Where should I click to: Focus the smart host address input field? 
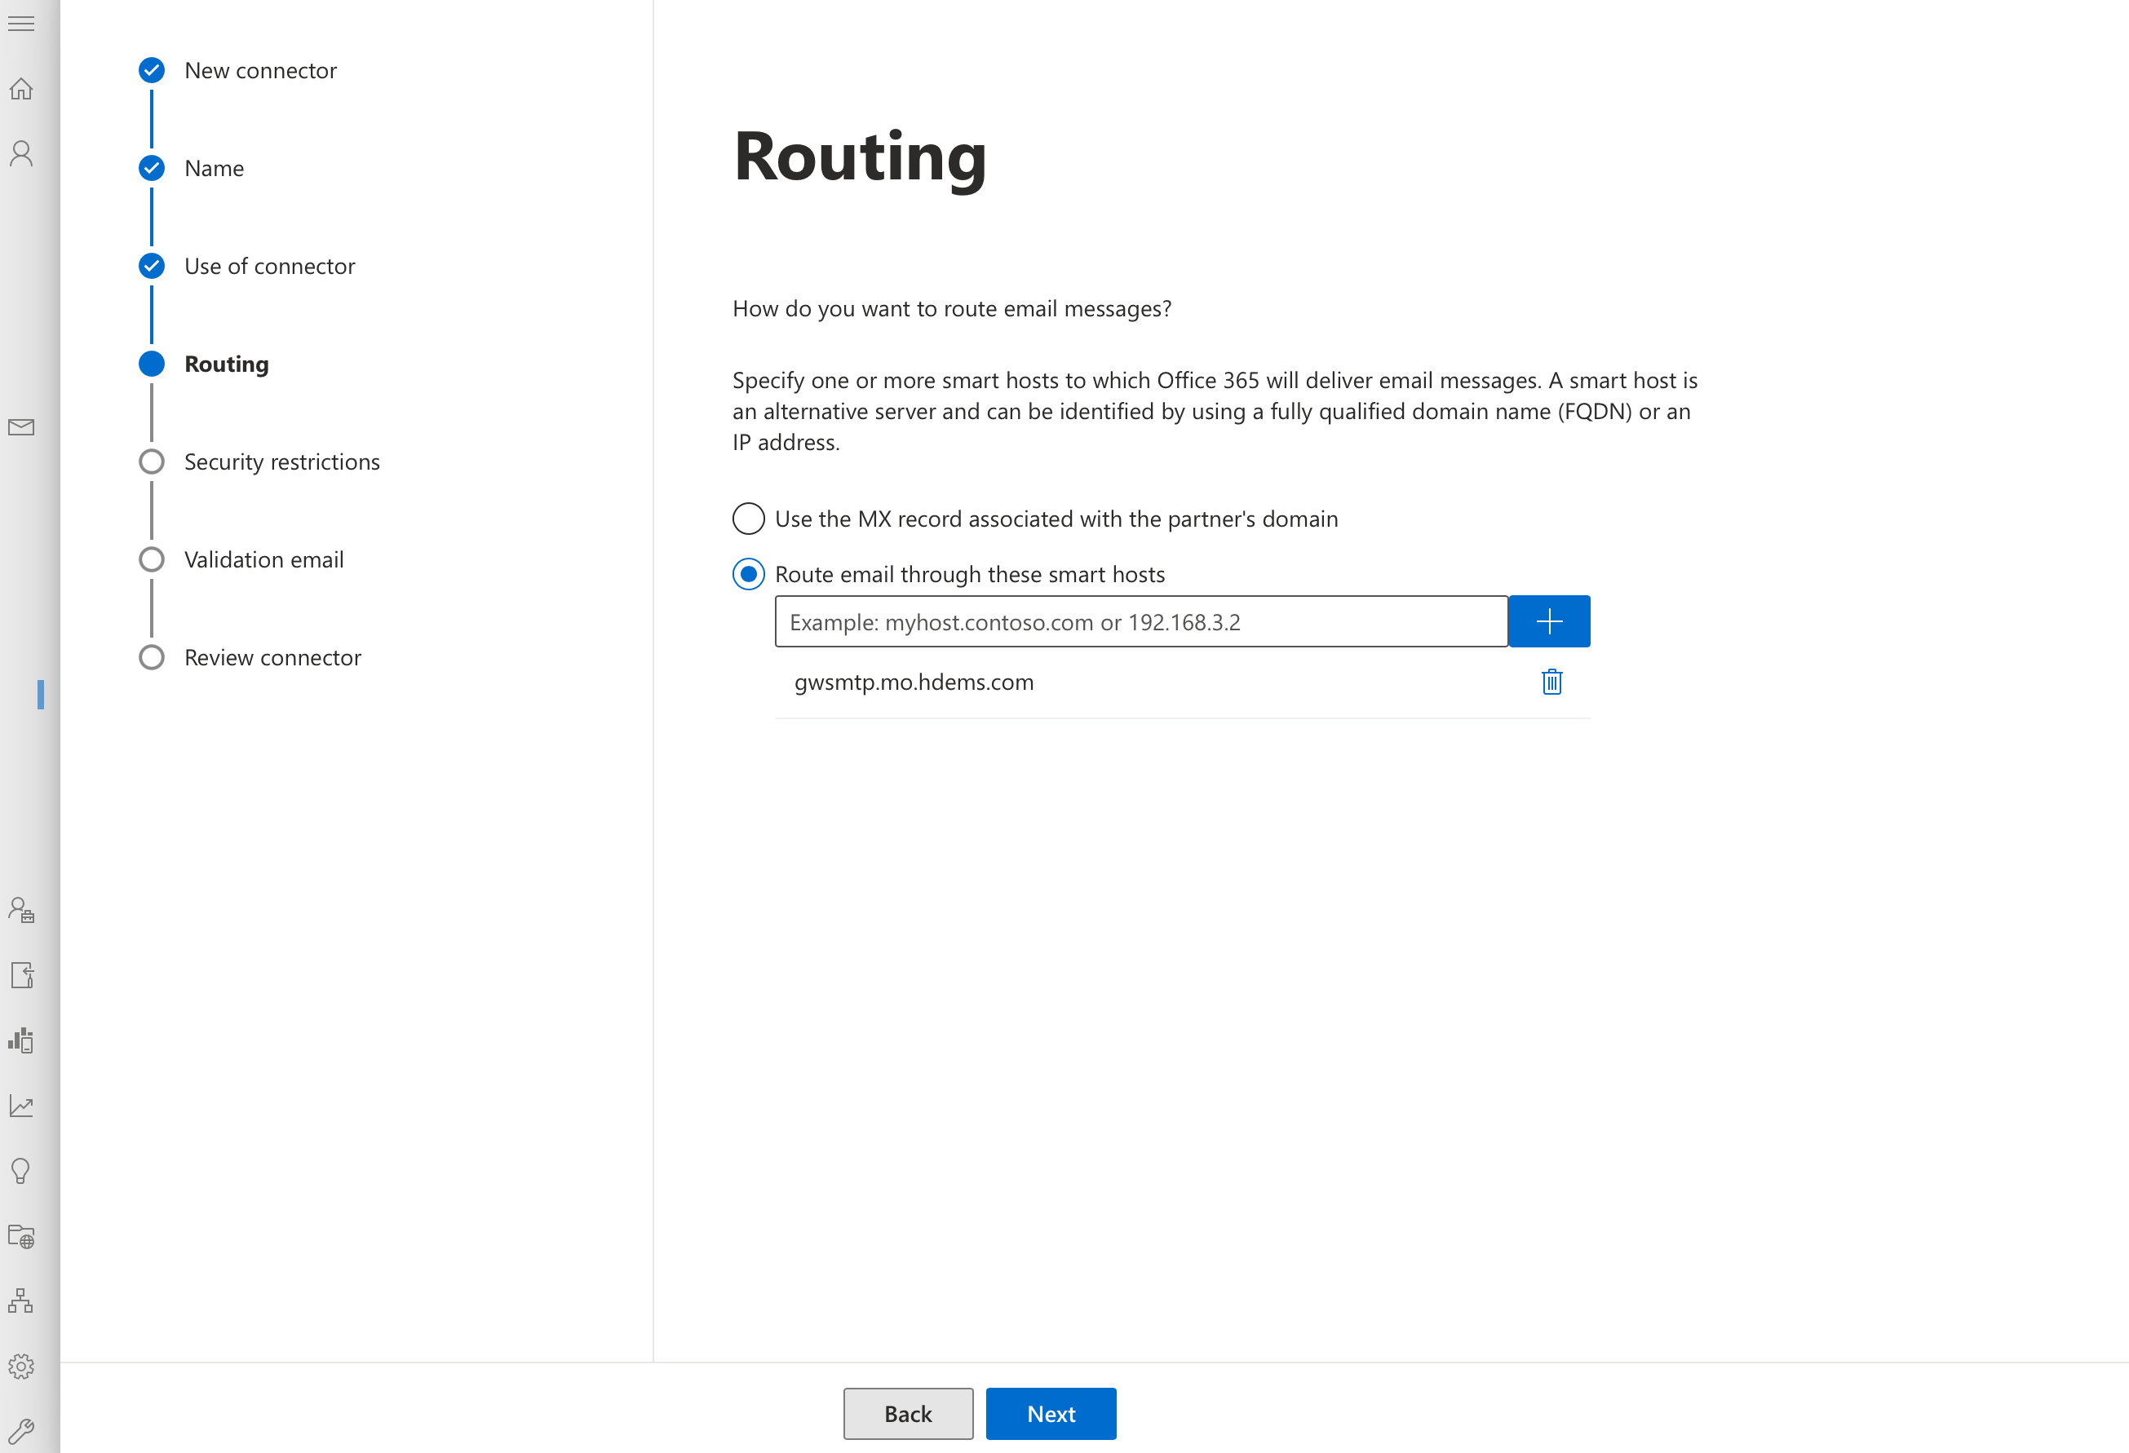click(1141, 621)
